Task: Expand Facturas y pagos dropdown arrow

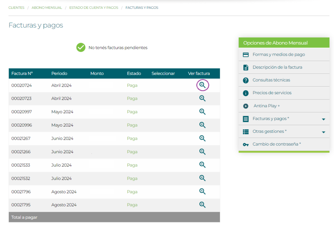Action: [324, 119]
